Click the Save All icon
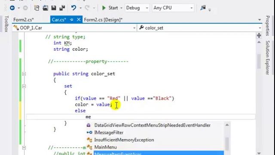Image resolution: width=275 pixels, height=155 pixels. tap(62, 8)
